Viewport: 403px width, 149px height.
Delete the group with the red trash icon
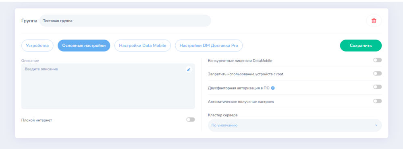(x=374, y=21)
